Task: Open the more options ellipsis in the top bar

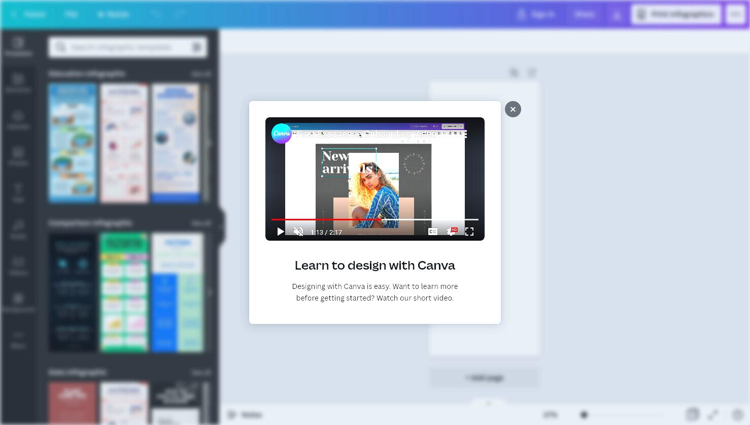Action: pos(736,14)
